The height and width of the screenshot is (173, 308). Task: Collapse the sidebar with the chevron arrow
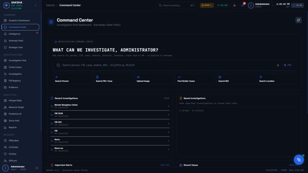pyautogui.click(x=36, y=5)
